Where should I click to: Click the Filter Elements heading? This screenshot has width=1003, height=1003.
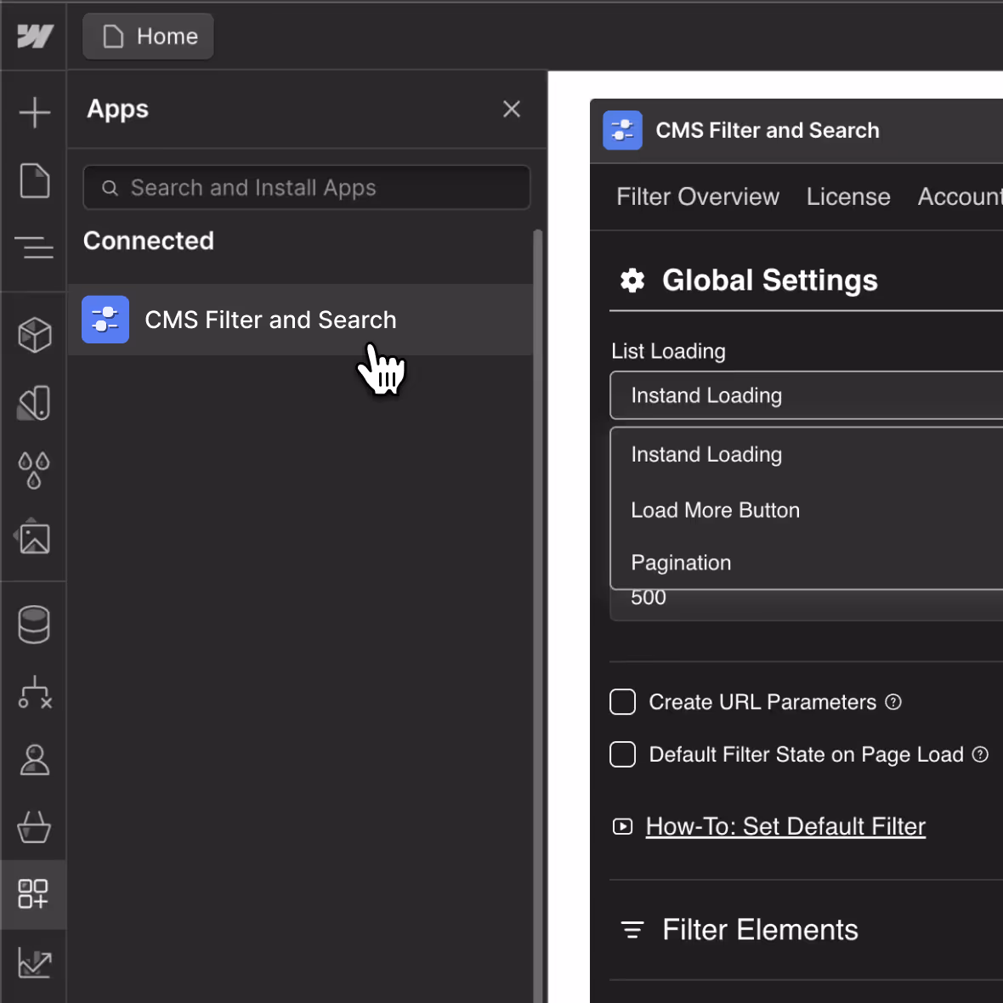click(x=759, y=929)
